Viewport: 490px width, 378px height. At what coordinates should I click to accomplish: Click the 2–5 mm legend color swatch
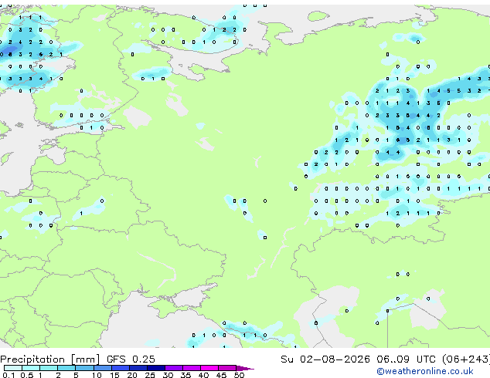coord(66,368)
